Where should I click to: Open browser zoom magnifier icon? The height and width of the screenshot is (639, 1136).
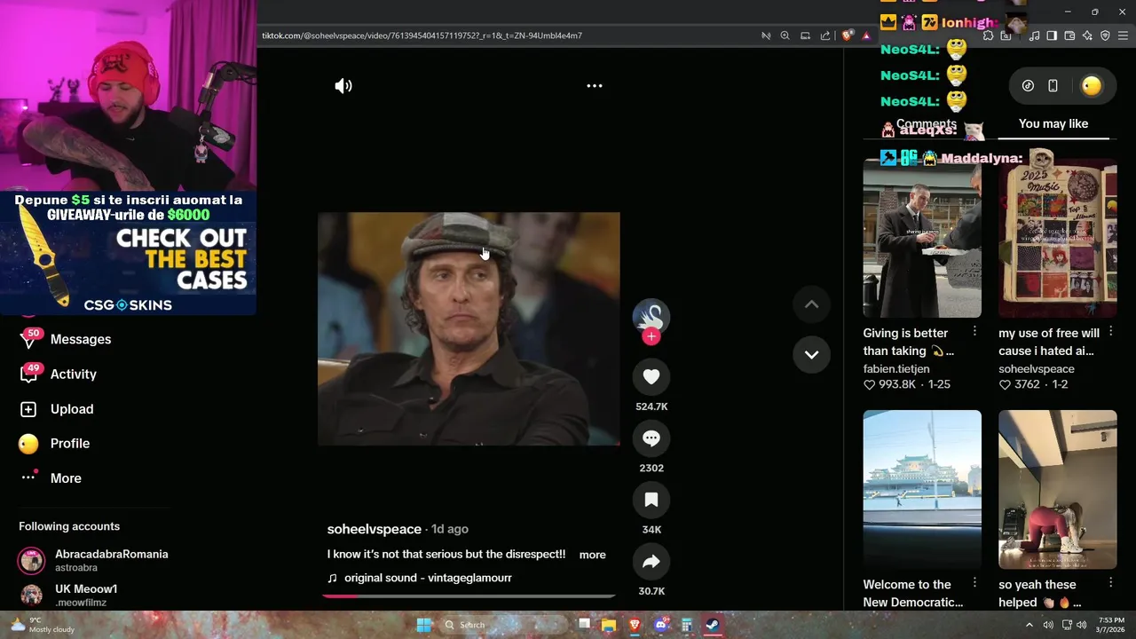click(785, 35)
